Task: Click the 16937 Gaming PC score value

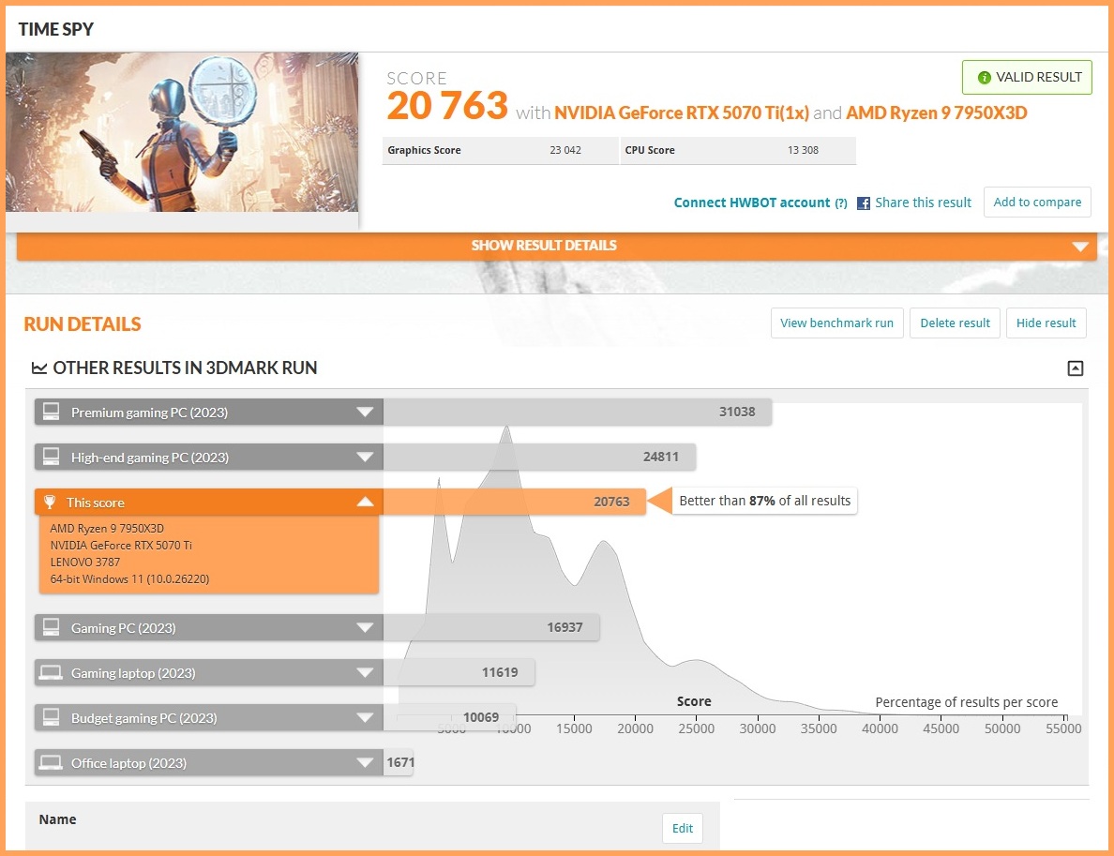Action: [565, 627]
